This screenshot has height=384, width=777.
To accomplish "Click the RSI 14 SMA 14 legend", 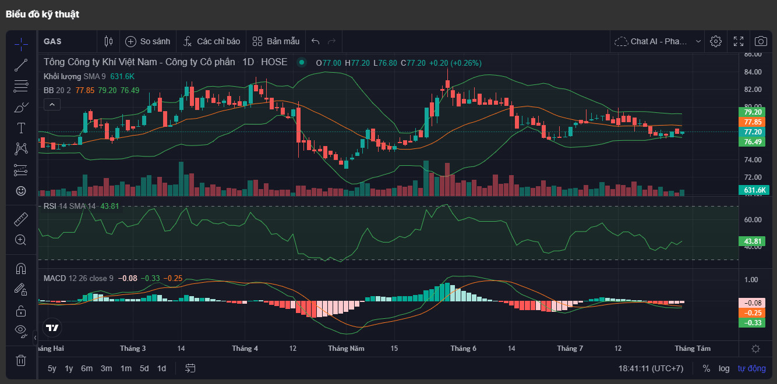I will click(81, 206).
